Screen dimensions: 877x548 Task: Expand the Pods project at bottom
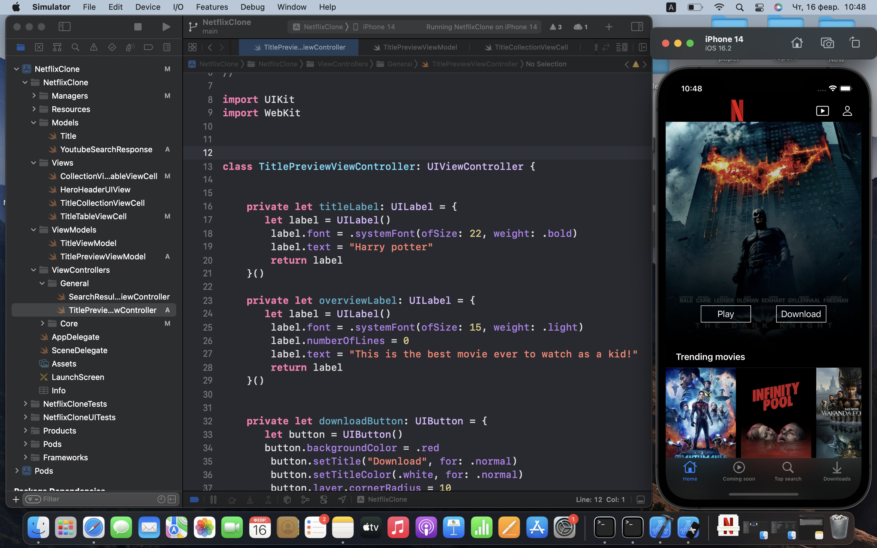coord(17,470)
